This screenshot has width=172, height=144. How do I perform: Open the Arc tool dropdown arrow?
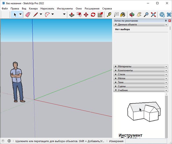tap(53, 15)
